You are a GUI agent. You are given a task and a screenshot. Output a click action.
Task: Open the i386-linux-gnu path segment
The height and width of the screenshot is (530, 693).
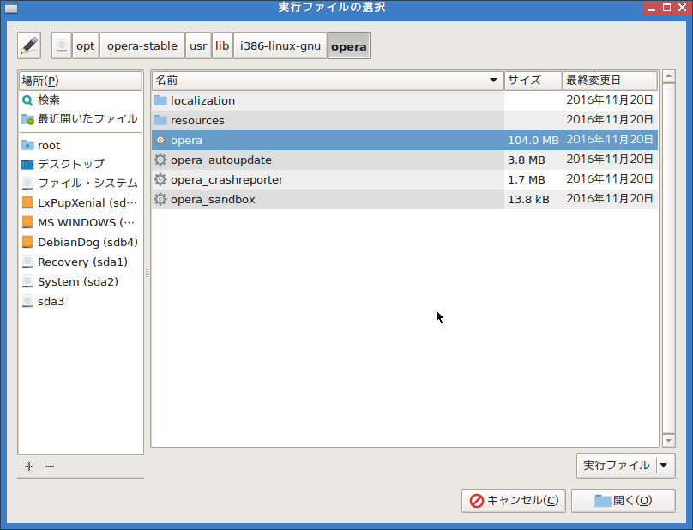coord(280,45)
